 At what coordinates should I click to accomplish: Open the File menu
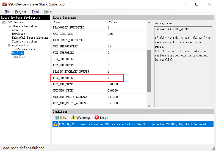coord(7,12)
